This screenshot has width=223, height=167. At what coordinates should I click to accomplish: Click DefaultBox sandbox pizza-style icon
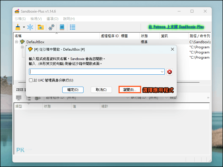[22, 42]
